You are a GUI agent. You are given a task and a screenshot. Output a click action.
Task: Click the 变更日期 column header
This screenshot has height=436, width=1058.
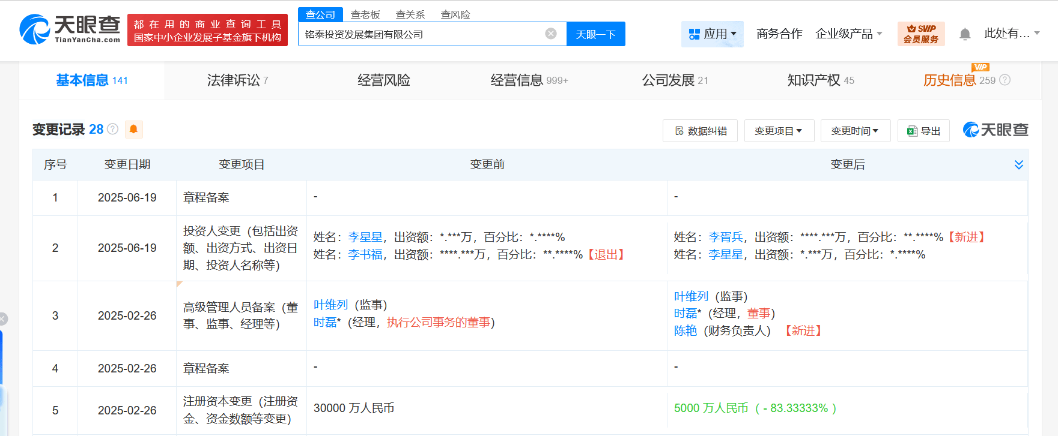[127, 164]
